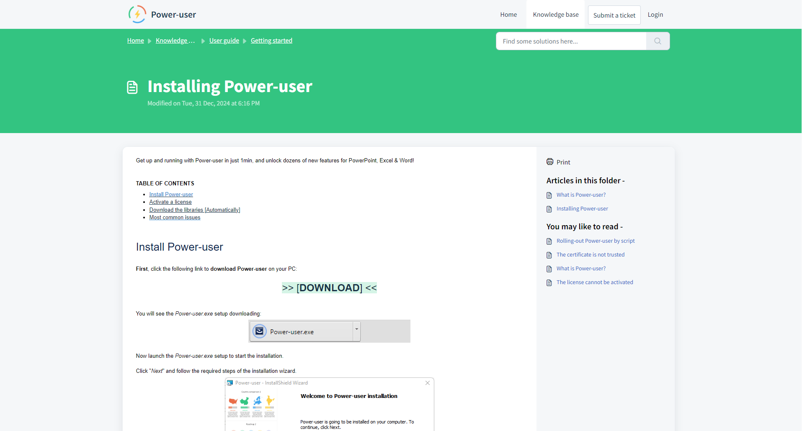802x431 pixels.
Task: Select Home in the top navigation
Action: click(508, 14)
